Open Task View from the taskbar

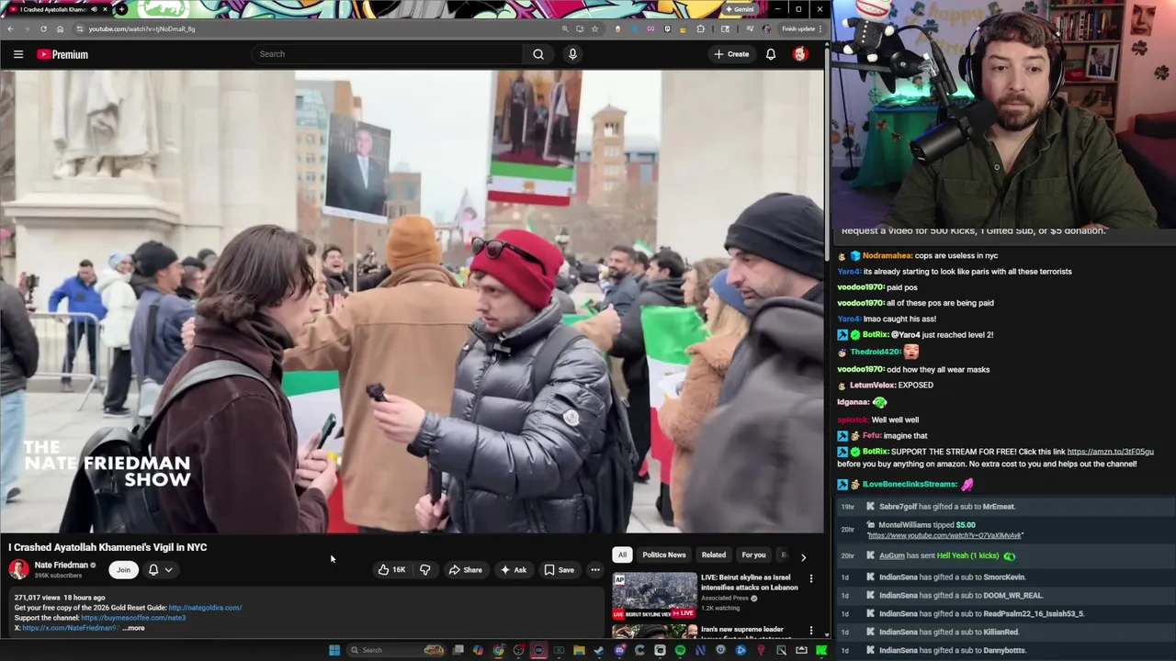(458, 650)
